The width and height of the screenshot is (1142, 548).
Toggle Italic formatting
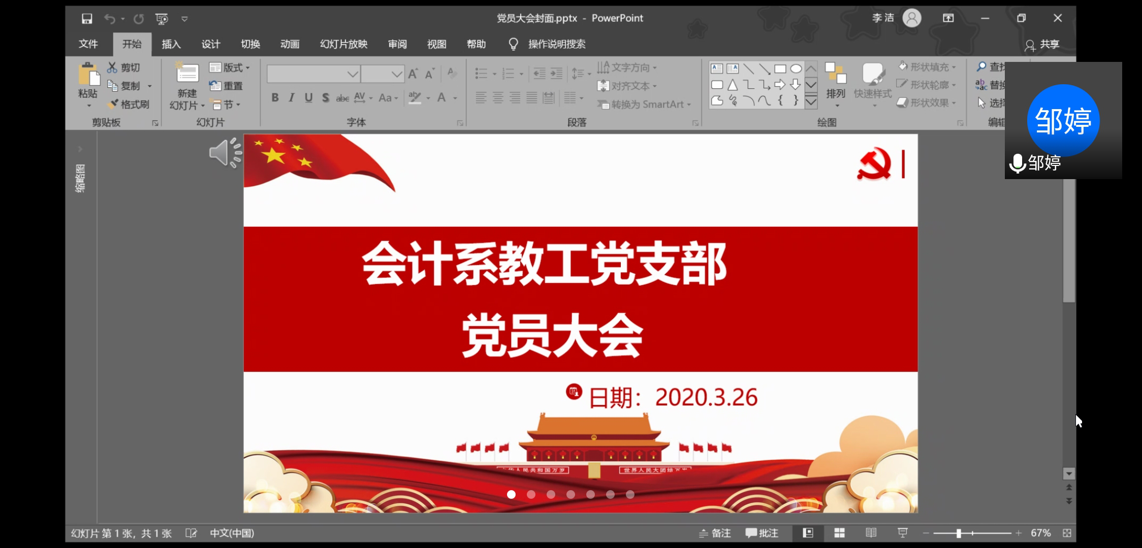pyautogui.click(x=292, y=98)
